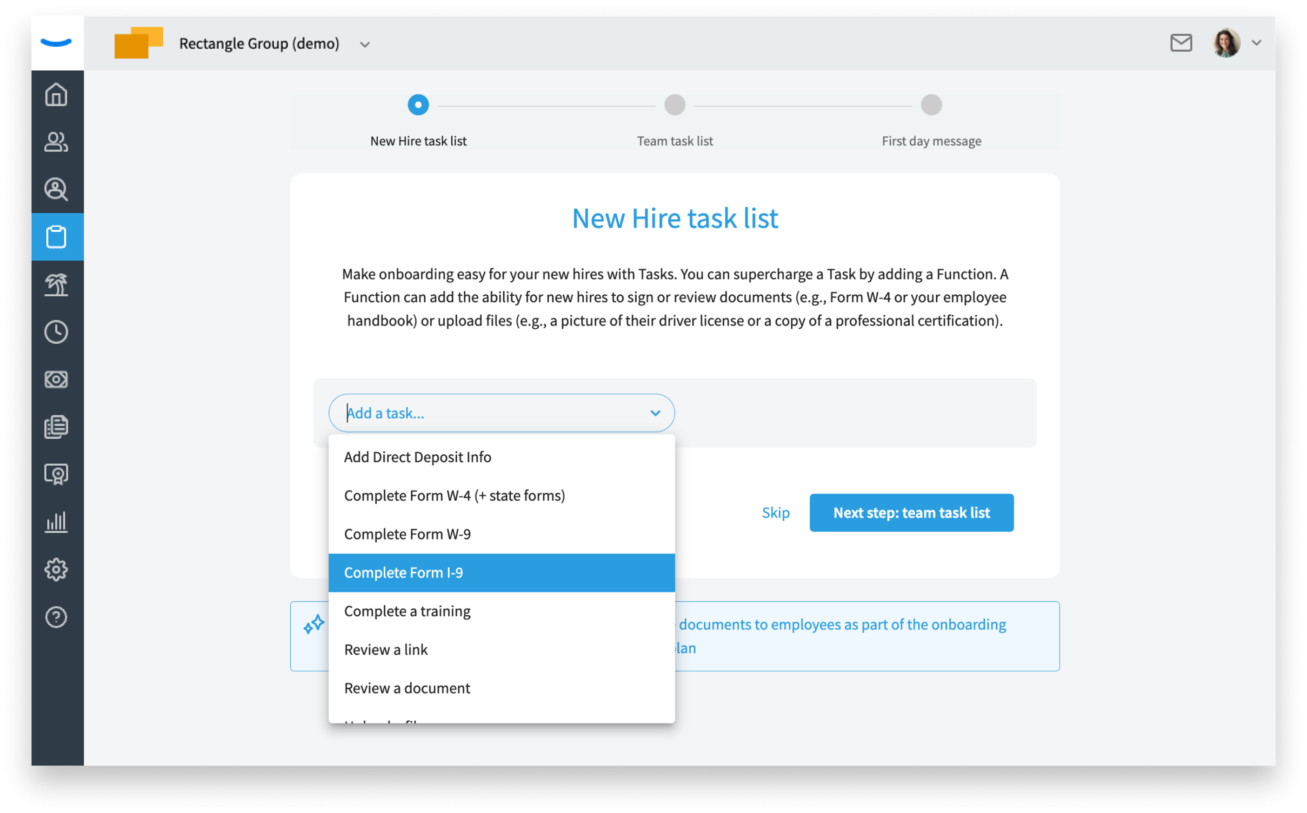This screenshot has width=1307, height=813.
Task: Choose Review a document option
Action: 502,688
